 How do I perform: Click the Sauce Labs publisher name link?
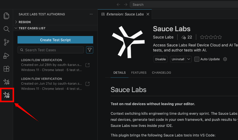coord(163,37)
